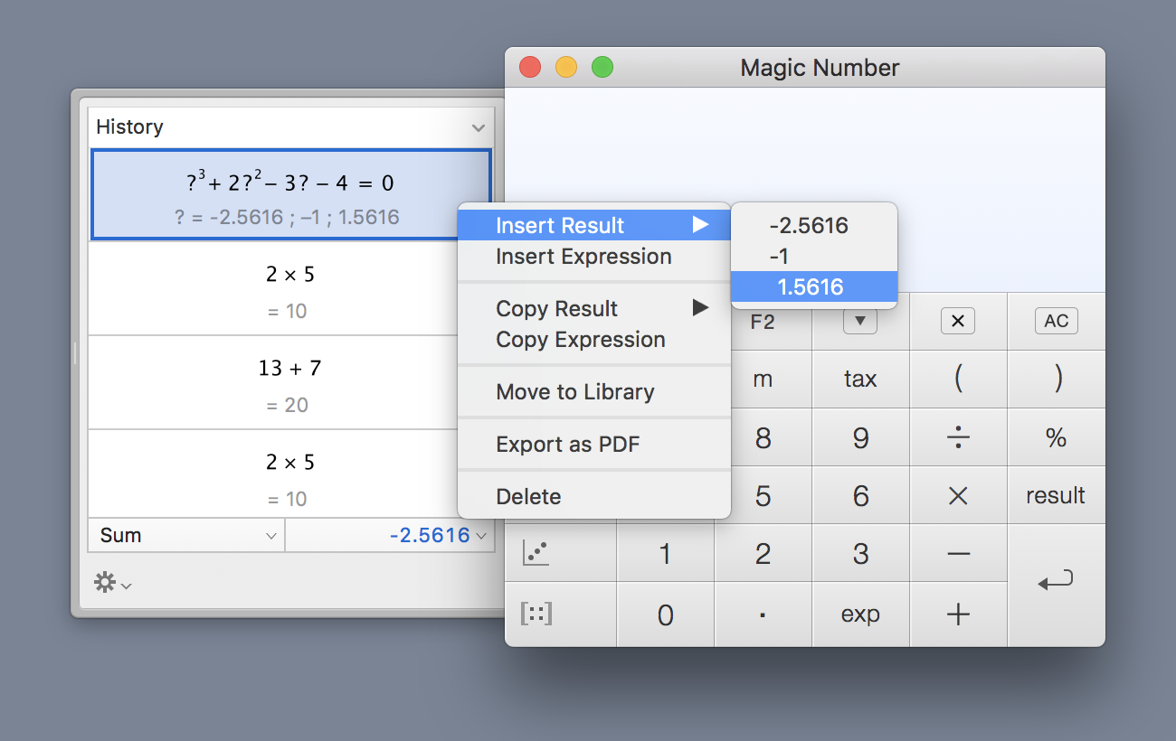This screenshot has height=741, width=1176.
Task: Select the cubic equation history entry
Action: pyautogui.click(x=290, y=194)
